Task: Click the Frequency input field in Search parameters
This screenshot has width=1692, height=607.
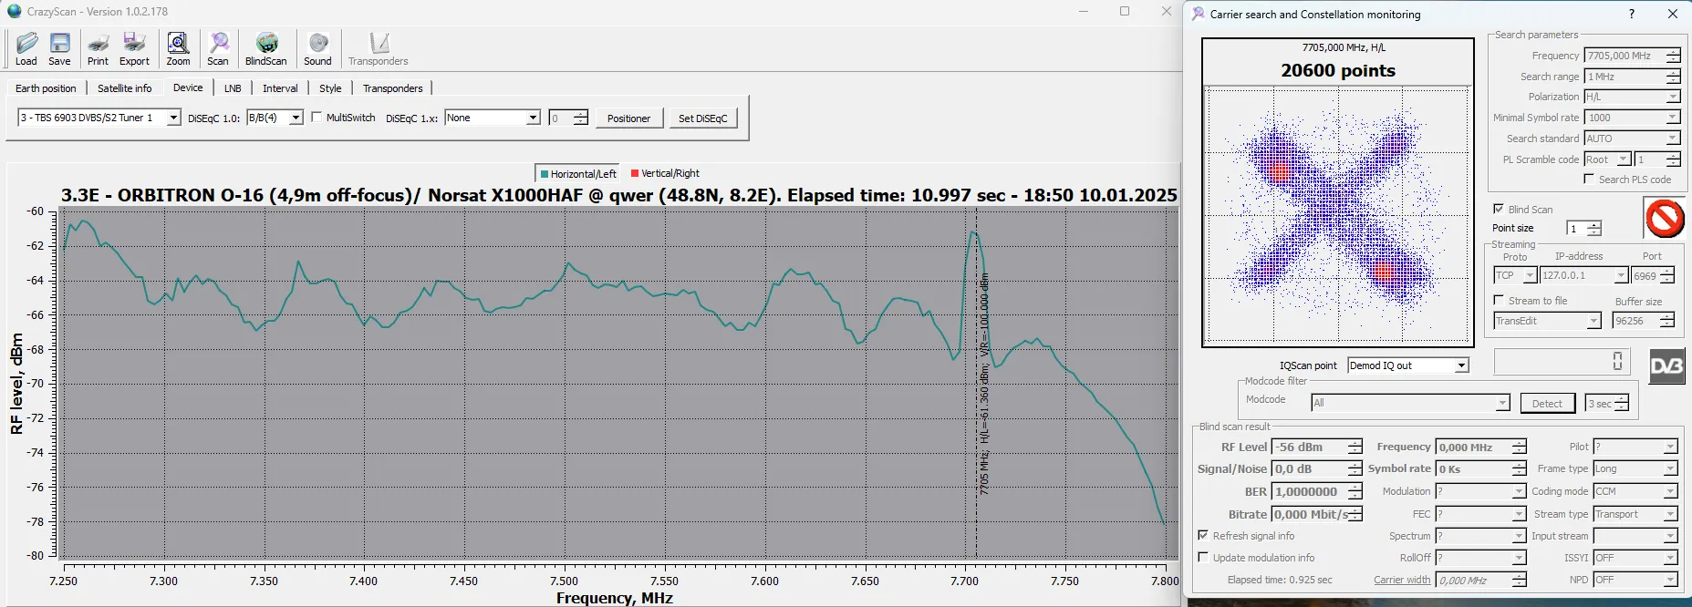Action: click(1625, 56)
